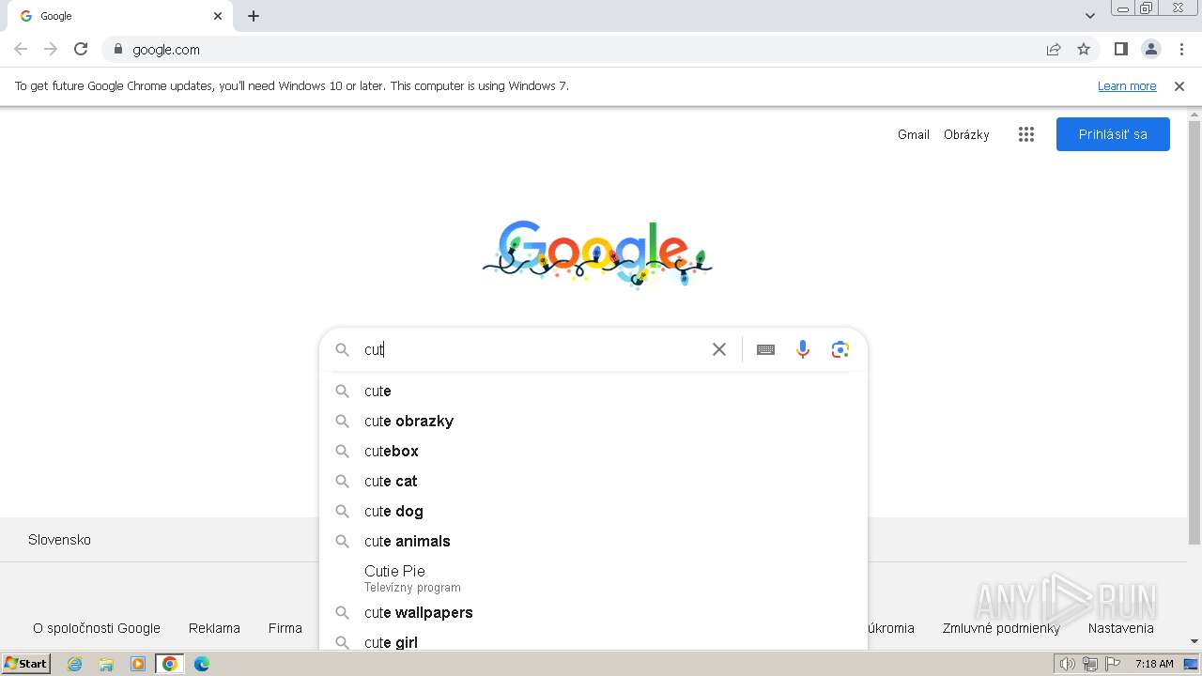Viewport: 1202px width, 676px height.
Task: Open the on-screen keyboard input tool
Action: coord(765,349)
